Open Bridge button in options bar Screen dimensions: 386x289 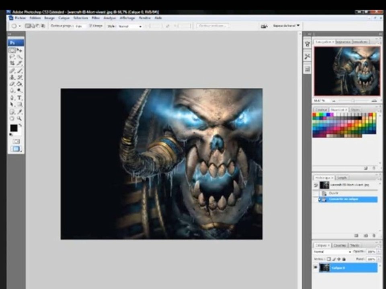264,26
